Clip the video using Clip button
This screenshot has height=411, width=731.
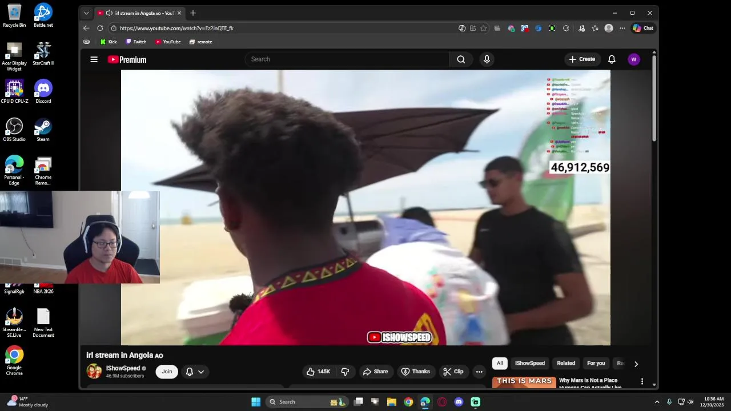click(x=453, y=372)
